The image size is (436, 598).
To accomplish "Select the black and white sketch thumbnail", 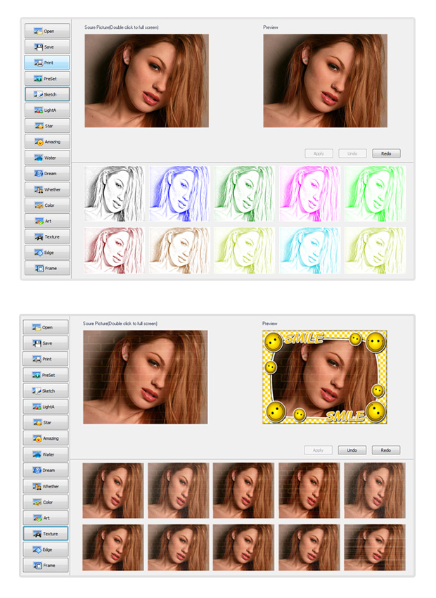I will coord(114,194).
